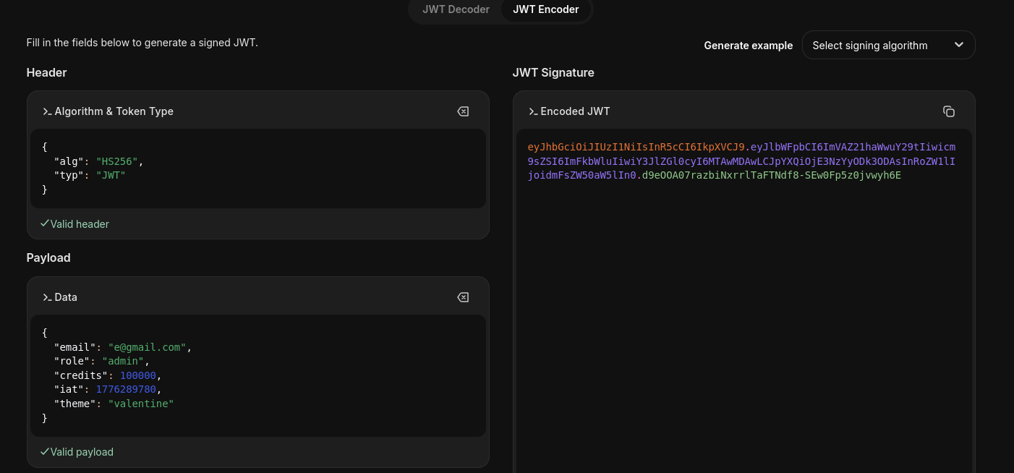Click the Valid header status text
Viewport: 1014px width, 473px height.
80,224
